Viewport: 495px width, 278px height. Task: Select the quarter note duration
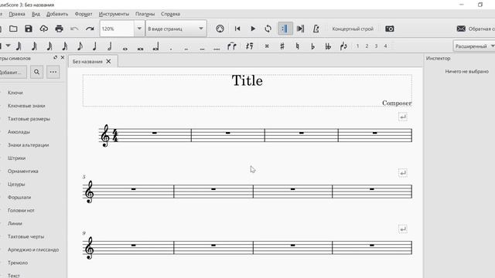click(94, 46)
